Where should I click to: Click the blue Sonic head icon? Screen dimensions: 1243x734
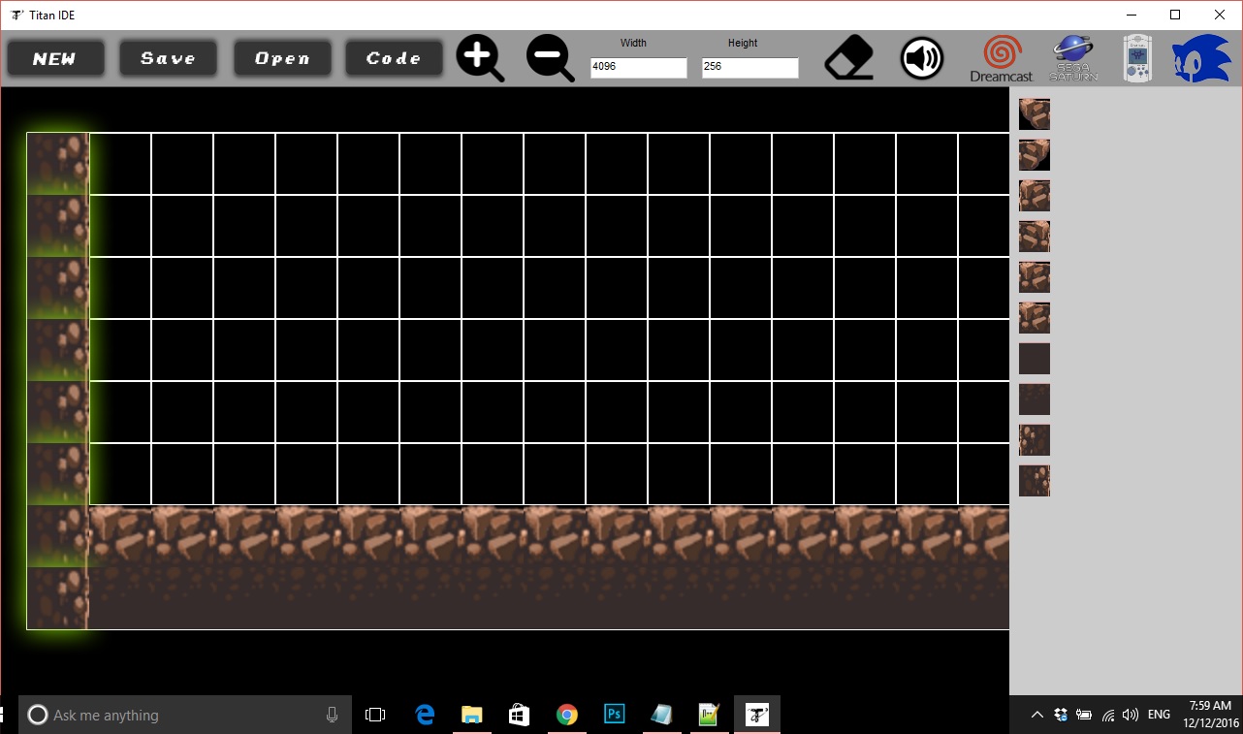(1202, 59)
